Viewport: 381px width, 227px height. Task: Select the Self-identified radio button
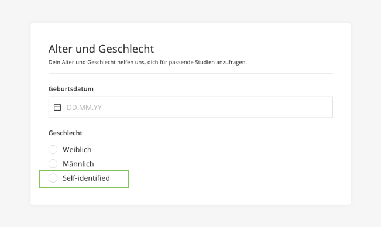tap(53, 178)
